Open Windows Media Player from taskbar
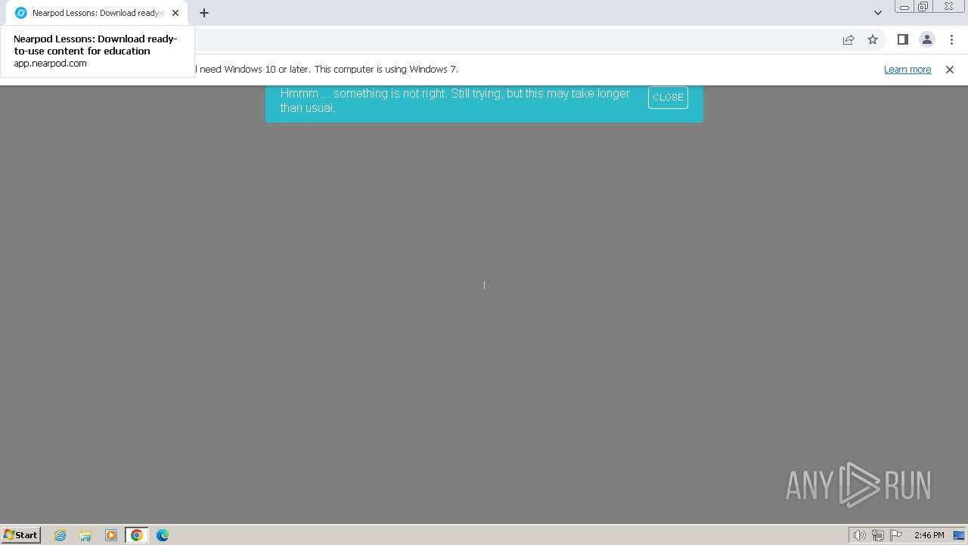 tap(111, 535)
